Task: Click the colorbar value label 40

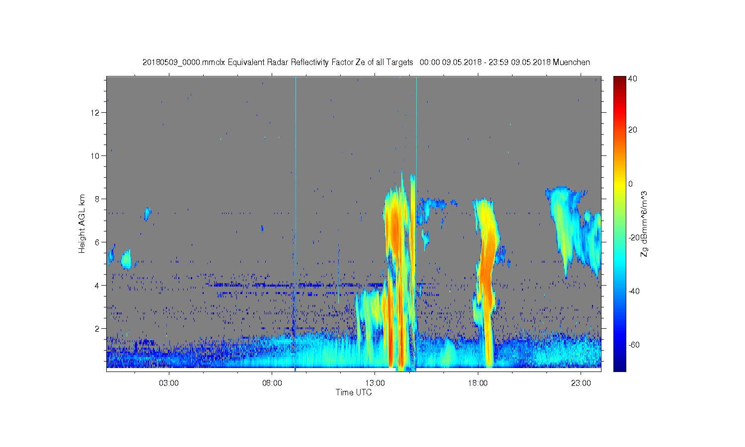Action: pos(633,78)
